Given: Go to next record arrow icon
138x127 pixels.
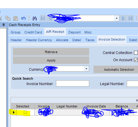Looking at the screenshot, I should [x=123, y=18].
